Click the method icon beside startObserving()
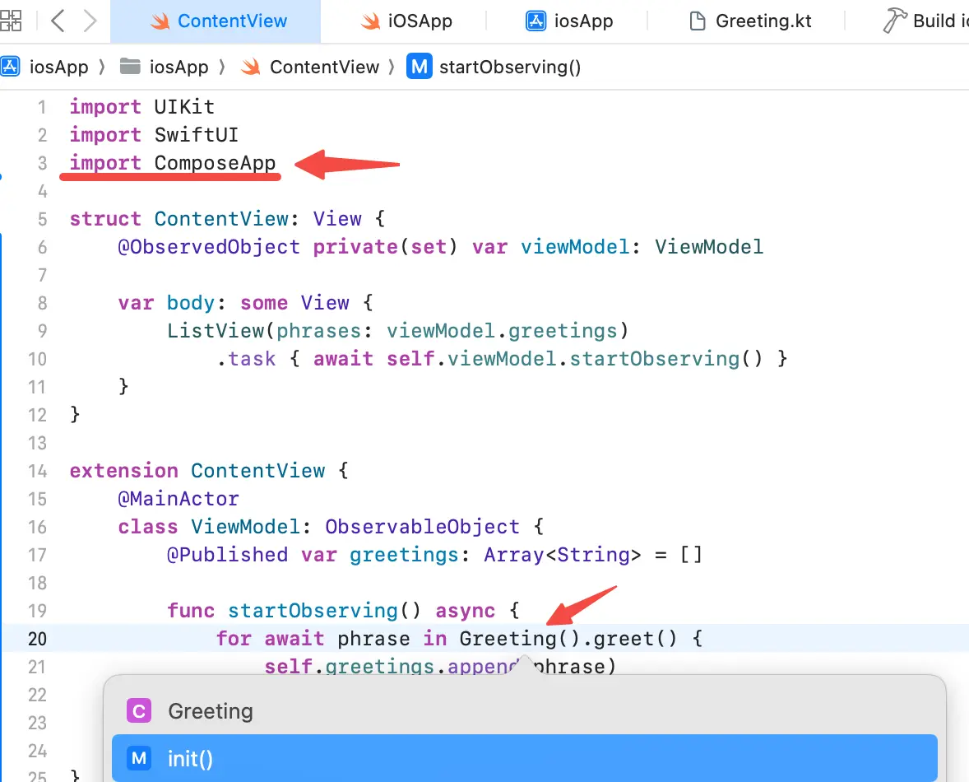This screenshot has width=969, height=782. point(419,67)
